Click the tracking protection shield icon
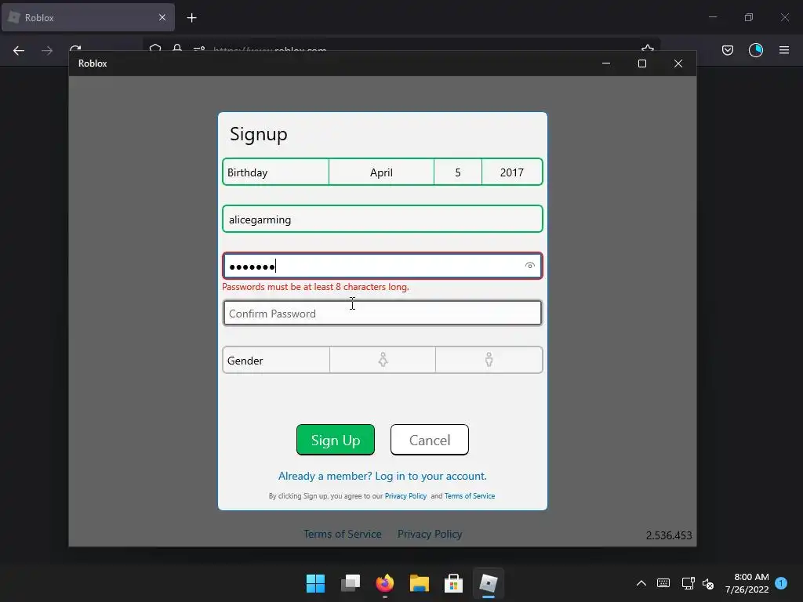This screenshot has height=602, width=803. tap(155, 49)
